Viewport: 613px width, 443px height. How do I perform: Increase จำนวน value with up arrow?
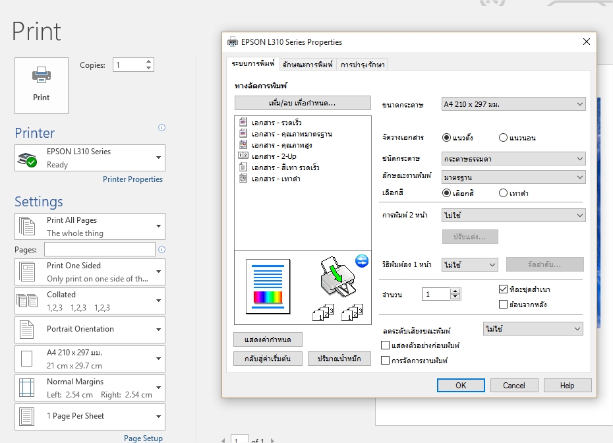[x=455, y=291]
